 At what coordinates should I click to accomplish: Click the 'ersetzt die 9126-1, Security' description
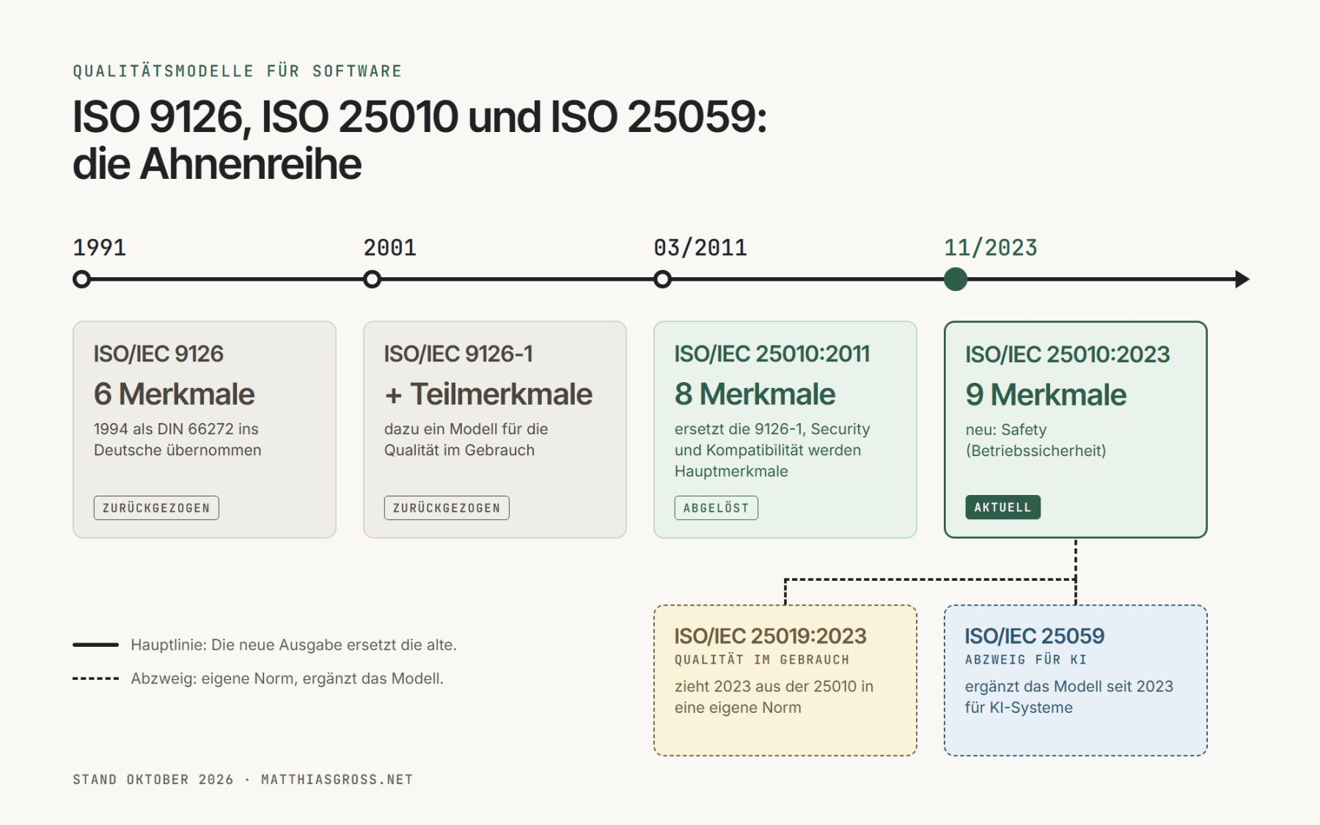click(772, 450)
